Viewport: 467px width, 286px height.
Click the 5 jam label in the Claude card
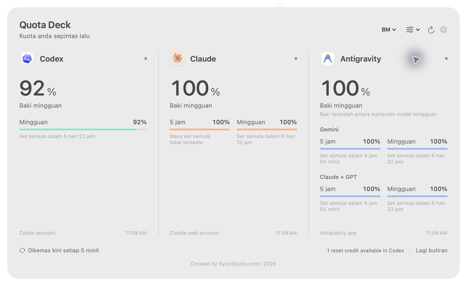tap(177, 122)
